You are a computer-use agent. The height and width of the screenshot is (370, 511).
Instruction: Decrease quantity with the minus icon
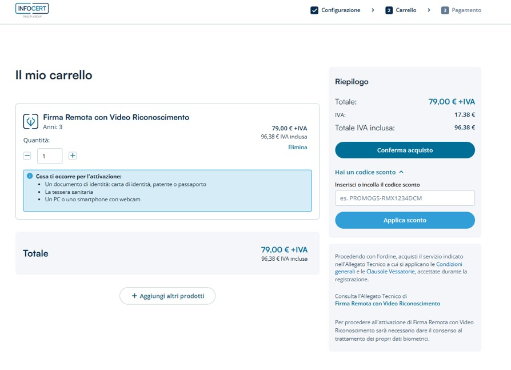tap(27, 156)
